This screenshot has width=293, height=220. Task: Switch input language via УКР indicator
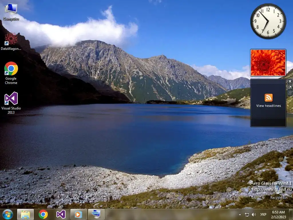tap(263, 215)
